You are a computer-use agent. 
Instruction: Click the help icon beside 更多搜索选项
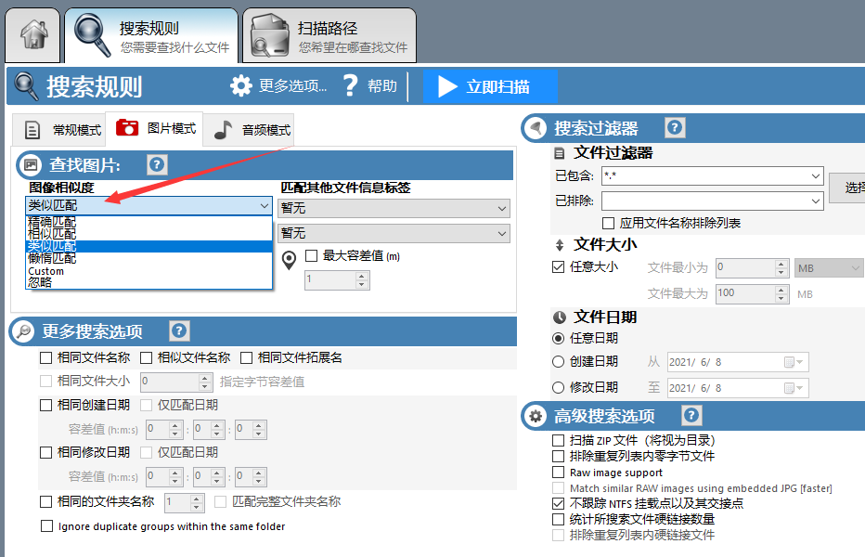coord(179,330)
